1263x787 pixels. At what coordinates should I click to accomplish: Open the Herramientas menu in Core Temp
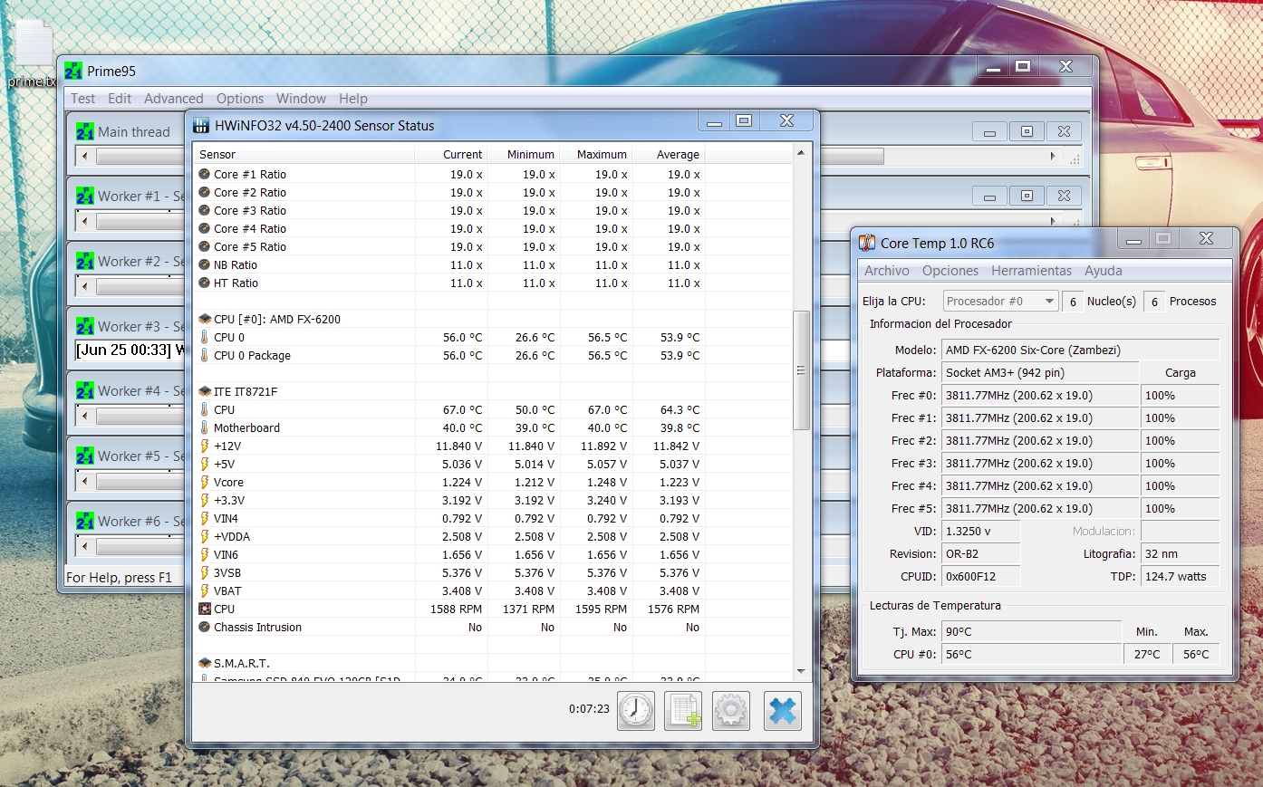pyautogui.click(x=1031, y=271)
